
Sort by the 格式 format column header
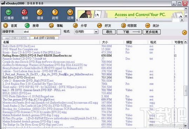coord(160,42)
